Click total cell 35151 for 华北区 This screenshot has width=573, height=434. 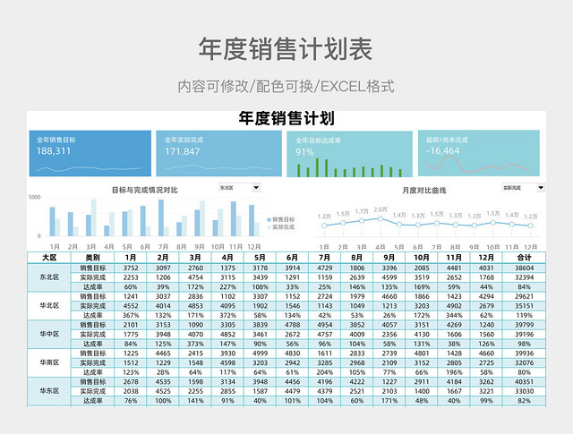[524, 306]
